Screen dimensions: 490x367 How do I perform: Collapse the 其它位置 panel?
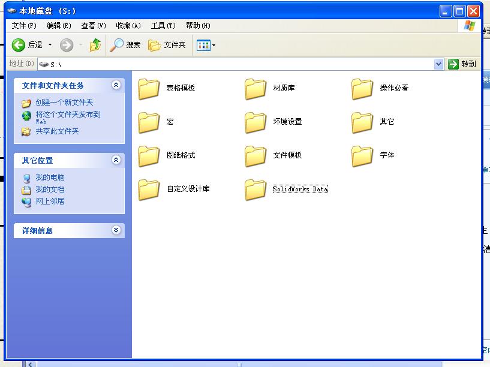(116, 160)
